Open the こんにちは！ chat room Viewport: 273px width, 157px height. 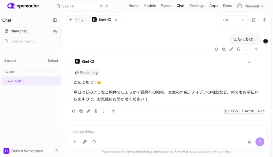point(31,81)
